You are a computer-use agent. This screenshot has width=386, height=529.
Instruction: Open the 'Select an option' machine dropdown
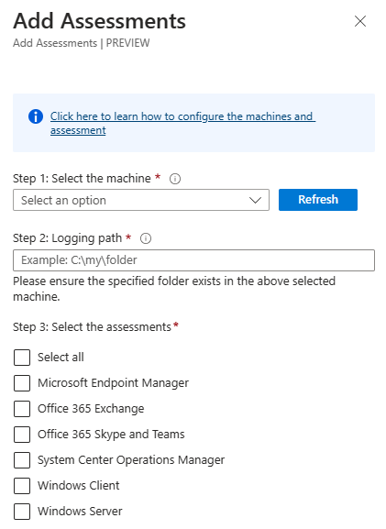(x=141, y=200)
